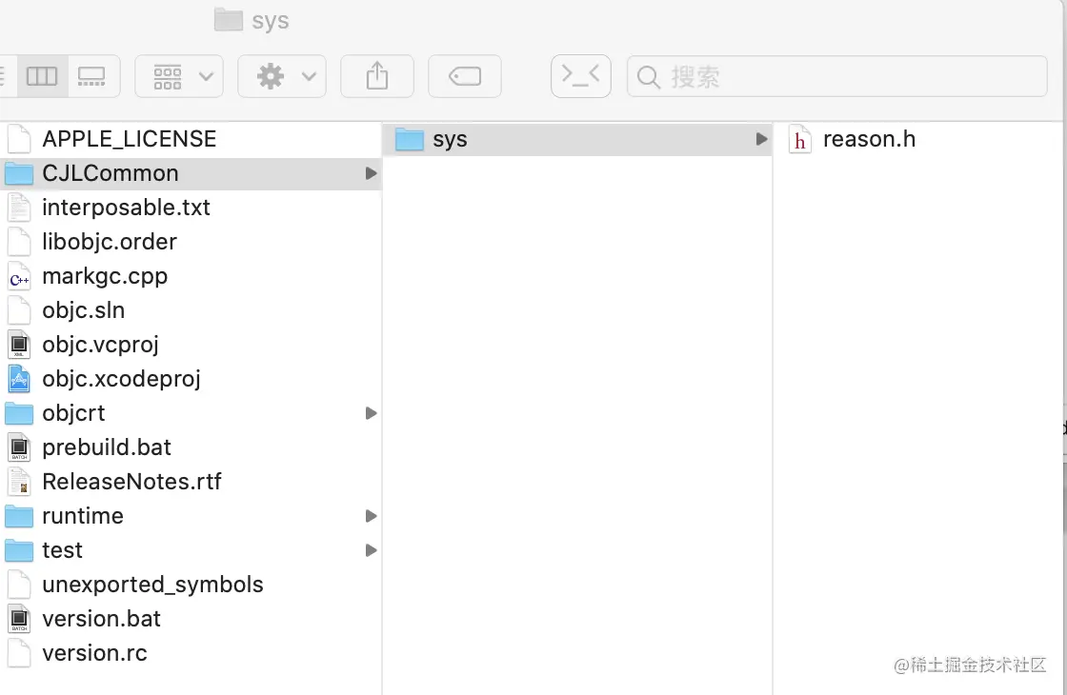Expand the CJLCommon folder arrow
The height and width of the screenshot is (695, 1067).
click(371, 173)
